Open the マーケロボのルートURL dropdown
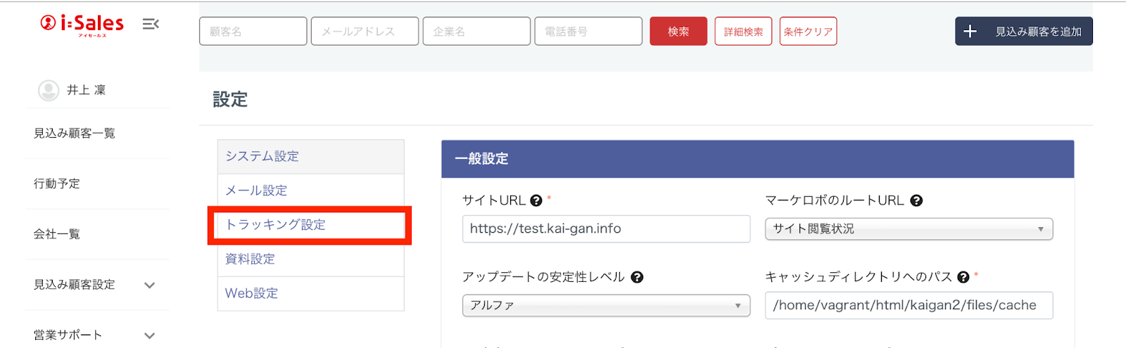 909,229
